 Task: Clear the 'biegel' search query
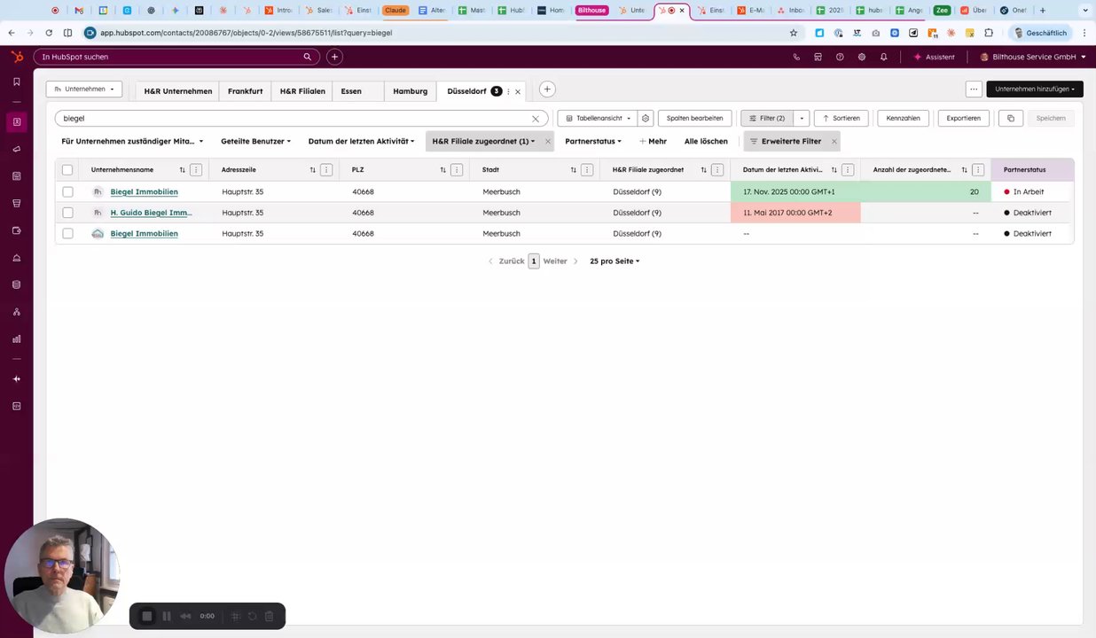tap(536, 119)
